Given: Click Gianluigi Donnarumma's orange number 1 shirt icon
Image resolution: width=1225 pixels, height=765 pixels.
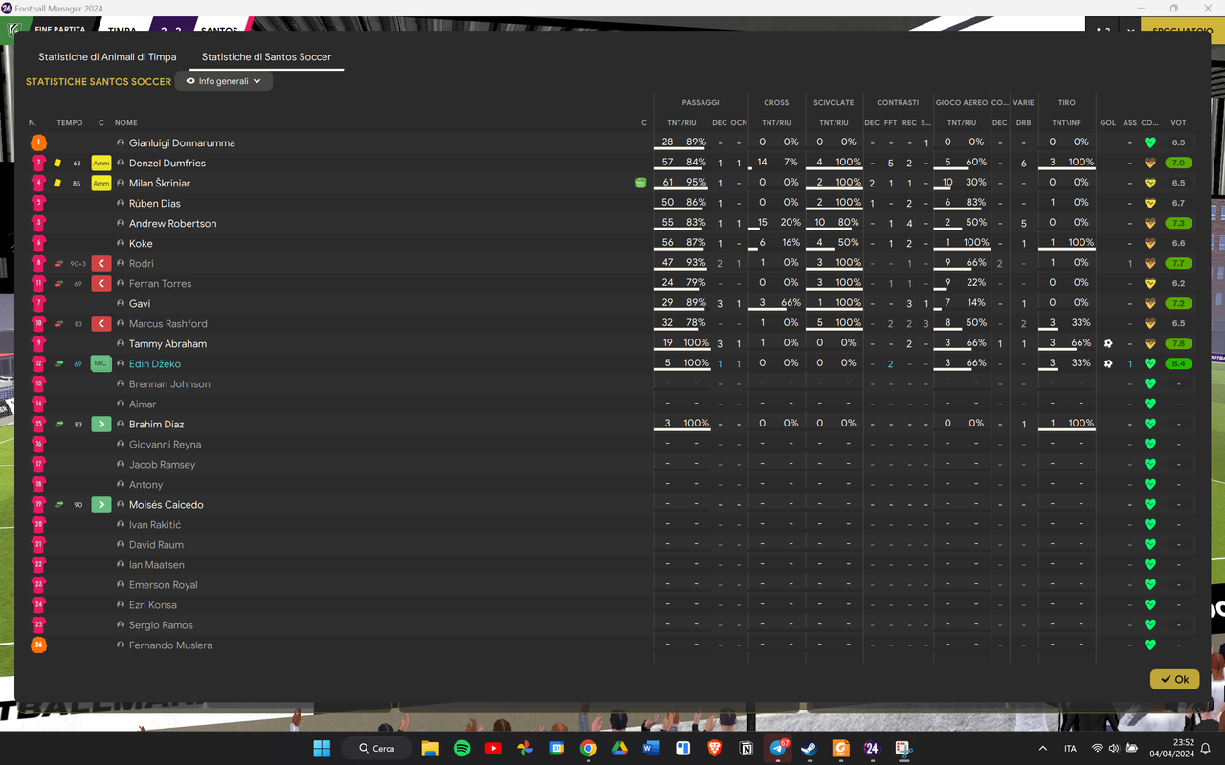Looking at the screenshot, I should coord(38,142).
